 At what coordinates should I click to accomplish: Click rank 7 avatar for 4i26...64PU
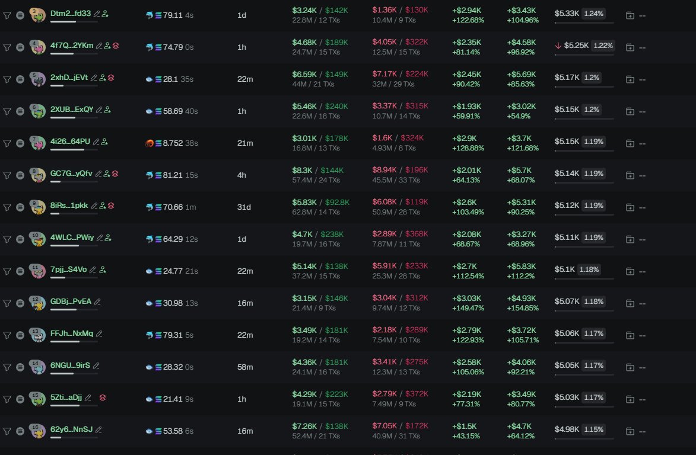click(38, 143)
